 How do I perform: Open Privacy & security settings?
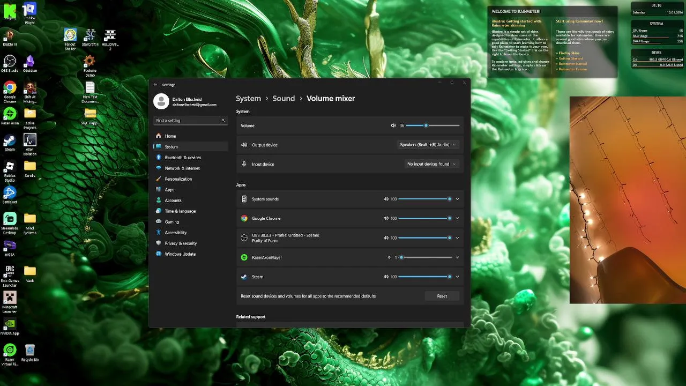click(x=190, y=243)
